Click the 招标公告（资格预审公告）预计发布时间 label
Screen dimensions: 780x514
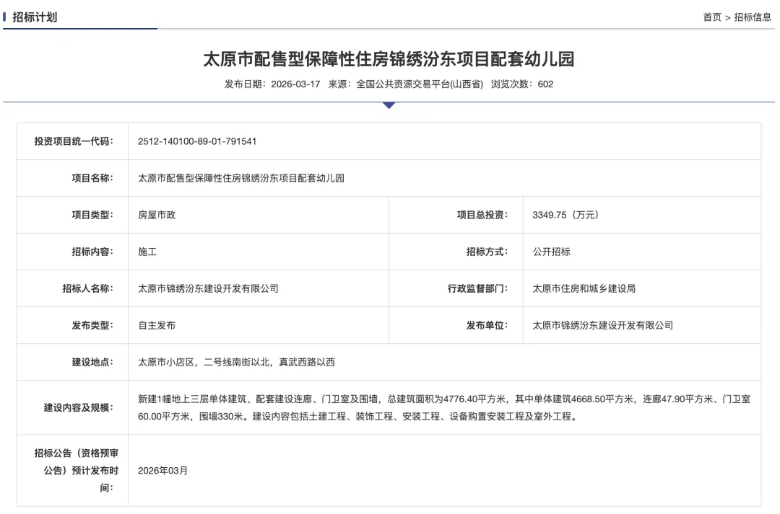point(76,470)
